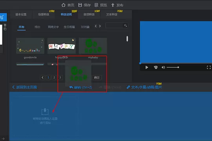Mute the preview volume speaker icon
Image resolution: width=212 pixels, height=141 pixels.
163,67
